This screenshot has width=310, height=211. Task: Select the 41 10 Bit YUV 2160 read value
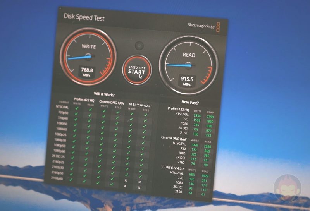click(x=203, y=194)
